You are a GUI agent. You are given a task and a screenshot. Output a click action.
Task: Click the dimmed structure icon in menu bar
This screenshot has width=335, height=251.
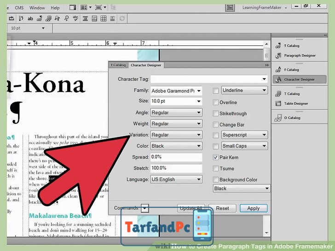click(x=113, y=8)
